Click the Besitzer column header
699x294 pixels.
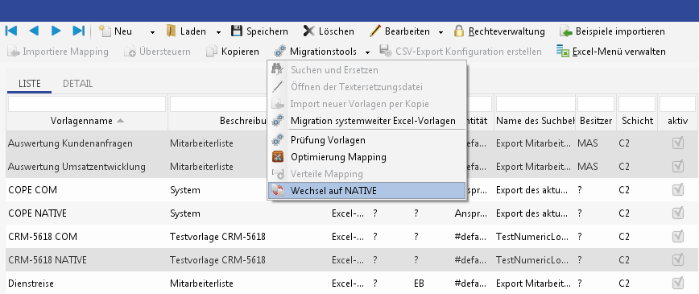click(x=596, y=121)
